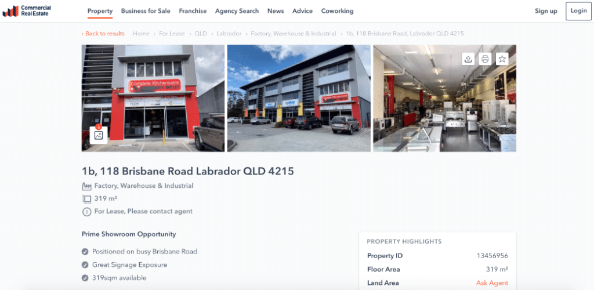Screen dimensions: 594x290
Task: Open the Property tab
Action: pos(100,11)
